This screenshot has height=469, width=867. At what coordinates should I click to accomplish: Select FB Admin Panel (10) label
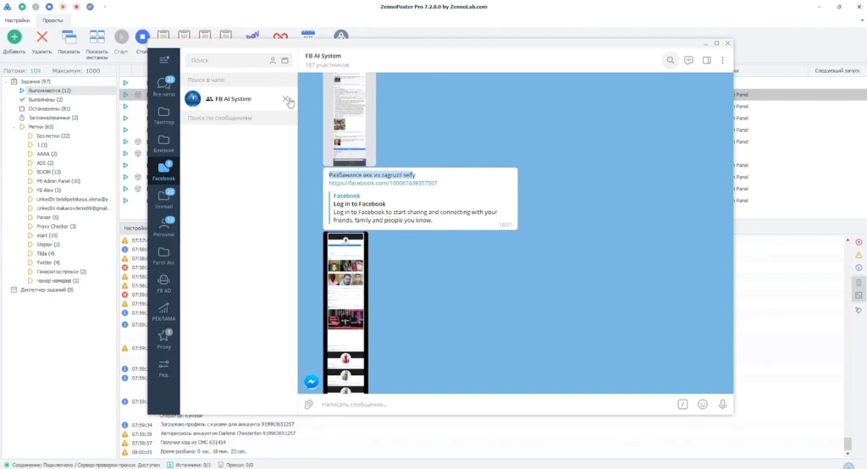point(58,181)
